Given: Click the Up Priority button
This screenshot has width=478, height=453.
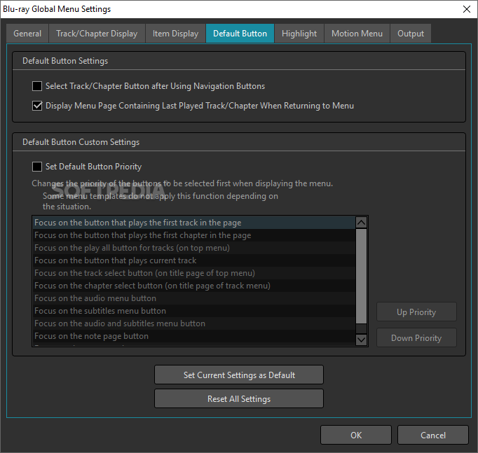Looking at the screenshot, I should [416, 312].
